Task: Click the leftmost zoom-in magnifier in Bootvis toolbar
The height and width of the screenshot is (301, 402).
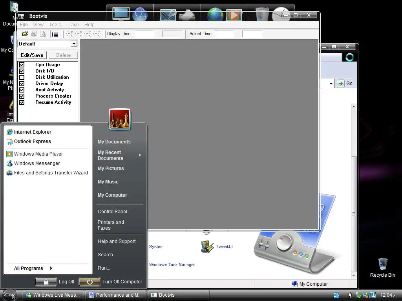Action: point(69,34)
